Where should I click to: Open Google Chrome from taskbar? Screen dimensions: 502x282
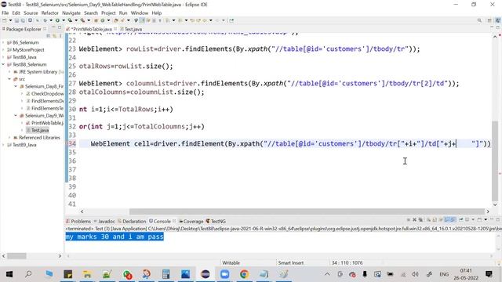pyautogui.click(x=244, y=274)
